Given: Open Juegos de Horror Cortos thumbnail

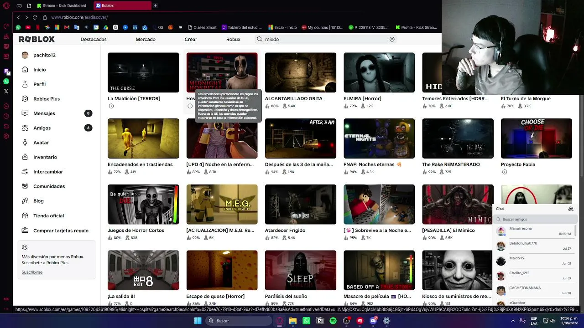Looking at the screenshot, I should (143, 205).
